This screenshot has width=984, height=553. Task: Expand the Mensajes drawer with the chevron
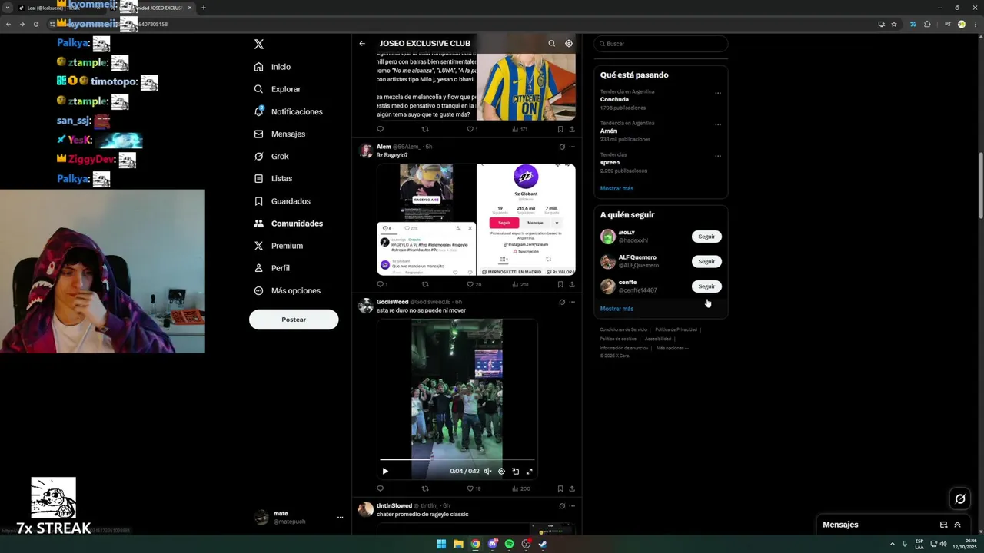point(957,525)
